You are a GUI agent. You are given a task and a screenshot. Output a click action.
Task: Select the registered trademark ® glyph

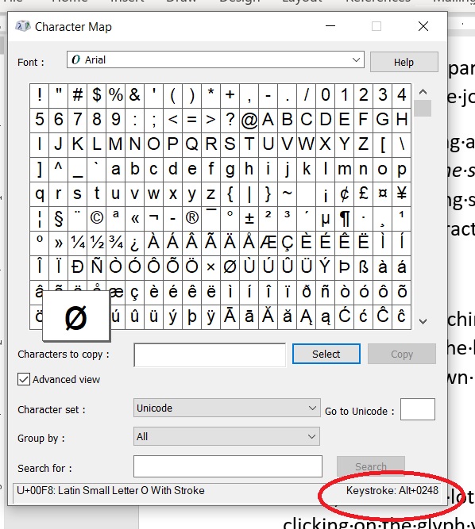192,218
